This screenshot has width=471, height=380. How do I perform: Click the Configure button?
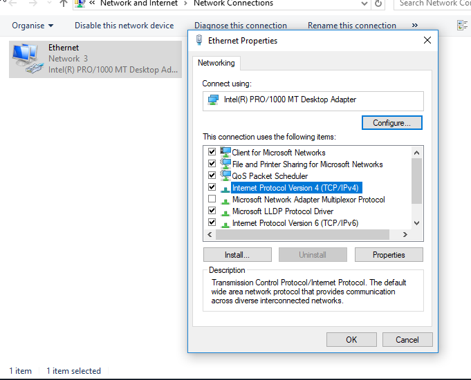pos(392,123)
